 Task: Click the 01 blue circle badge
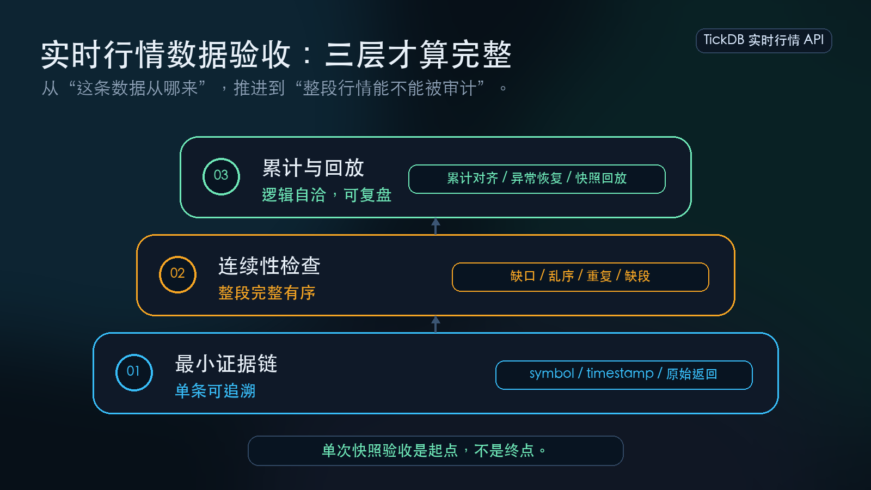click(x=134, y=372)
